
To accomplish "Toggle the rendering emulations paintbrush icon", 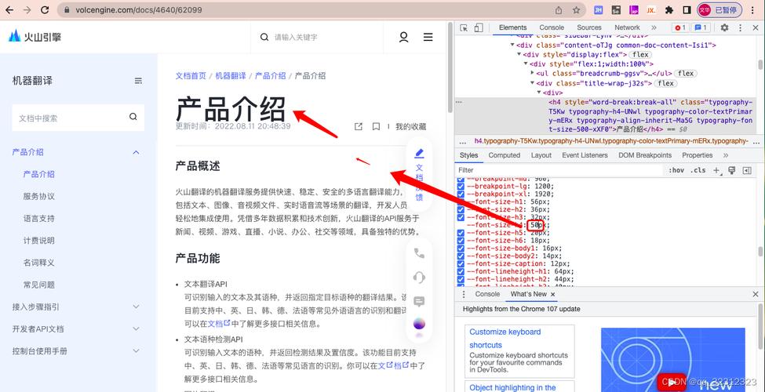I will pos(731,170).
